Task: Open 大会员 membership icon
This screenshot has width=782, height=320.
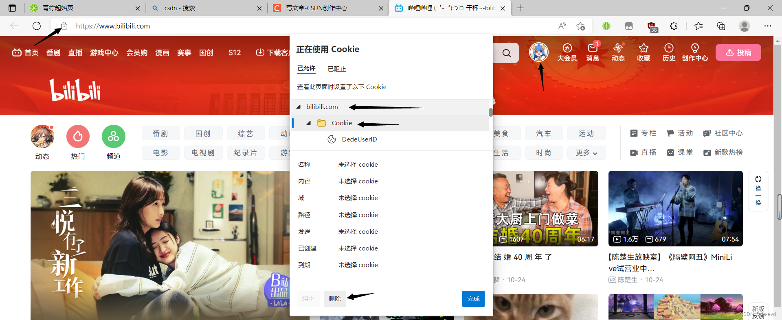Action: point(567,52)
